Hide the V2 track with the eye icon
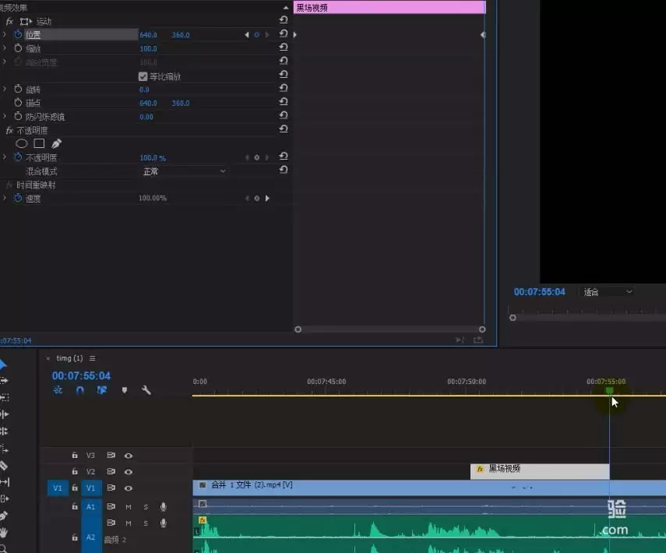This screenshot has height=553, width=666. [129, 472]
